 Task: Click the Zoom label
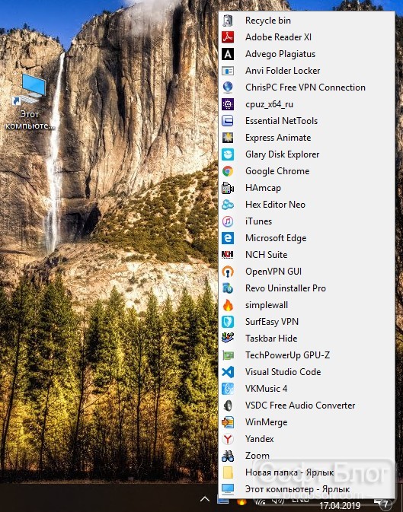point(257,456)
